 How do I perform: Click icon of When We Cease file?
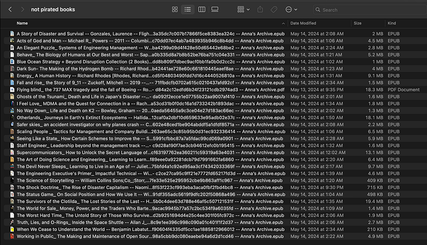pos(12,229)
